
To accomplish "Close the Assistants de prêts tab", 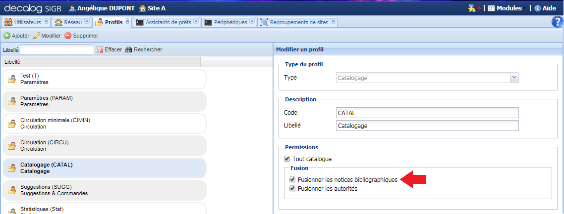I will click(196, 21).
